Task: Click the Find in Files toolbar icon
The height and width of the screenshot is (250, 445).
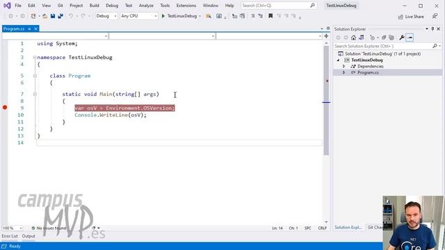Action: point(209,16)
